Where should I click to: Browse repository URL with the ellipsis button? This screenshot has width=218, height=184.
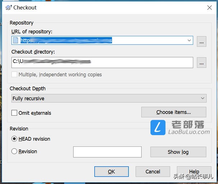(201, 41)
